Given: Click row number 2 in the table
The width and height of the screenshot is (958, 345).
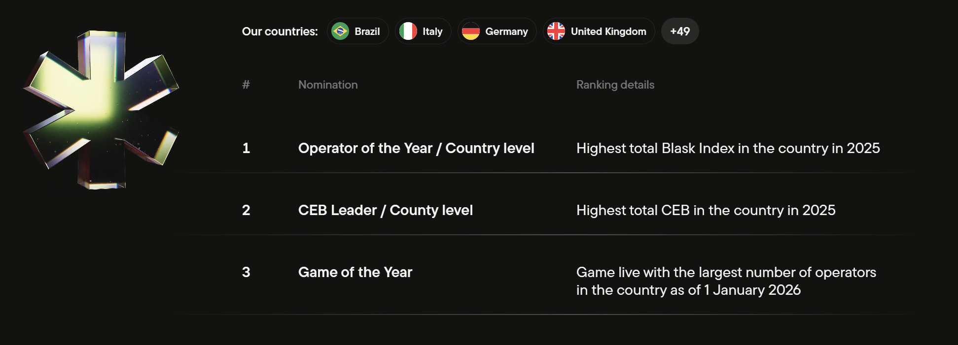Looking at the screenshot, I should pyautogui.click(x=246, y=210).
